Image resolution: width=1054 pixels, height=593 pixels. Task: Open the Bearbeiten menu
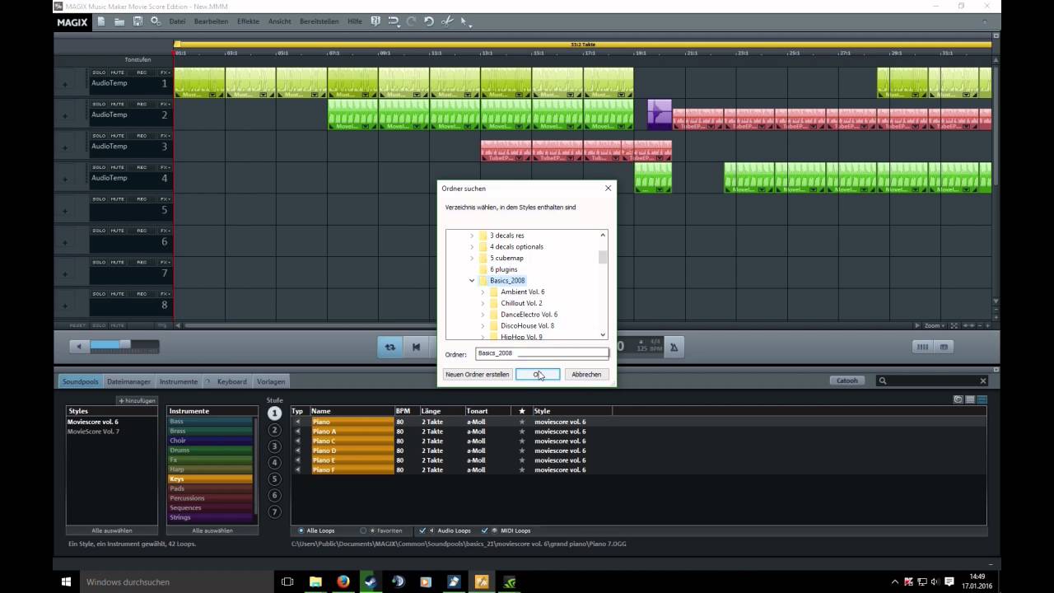pyautogui.click(x=211, y=21)
